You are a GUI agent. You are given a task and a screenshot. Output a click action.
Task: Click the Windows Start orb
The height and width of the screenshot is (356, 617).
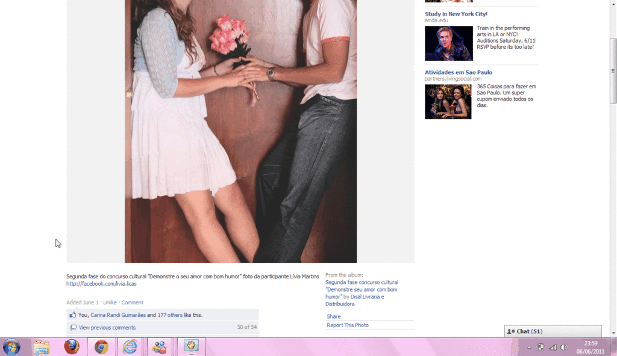tap(11, 347)
